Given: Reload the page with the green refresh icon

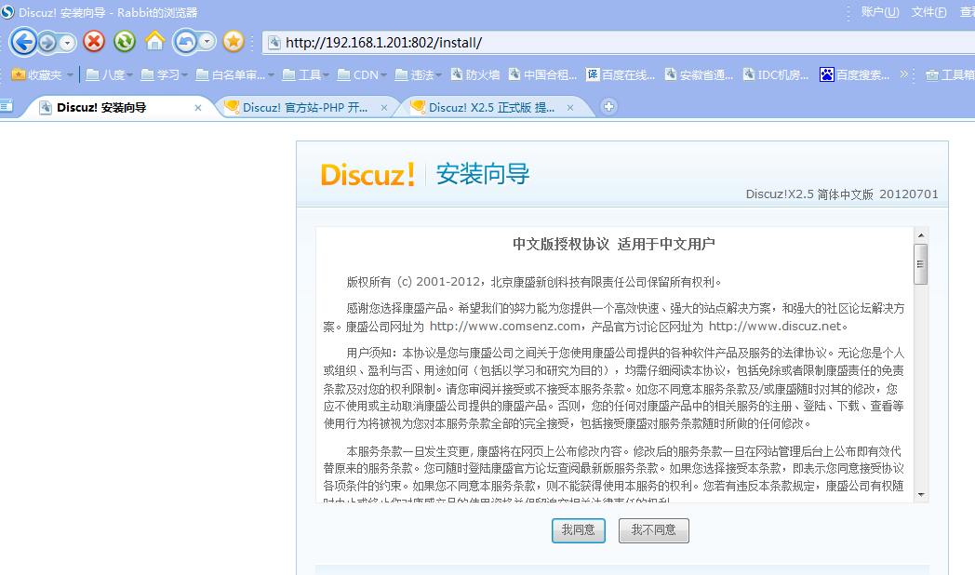Looking at the screenshot, I should [125, 42].
